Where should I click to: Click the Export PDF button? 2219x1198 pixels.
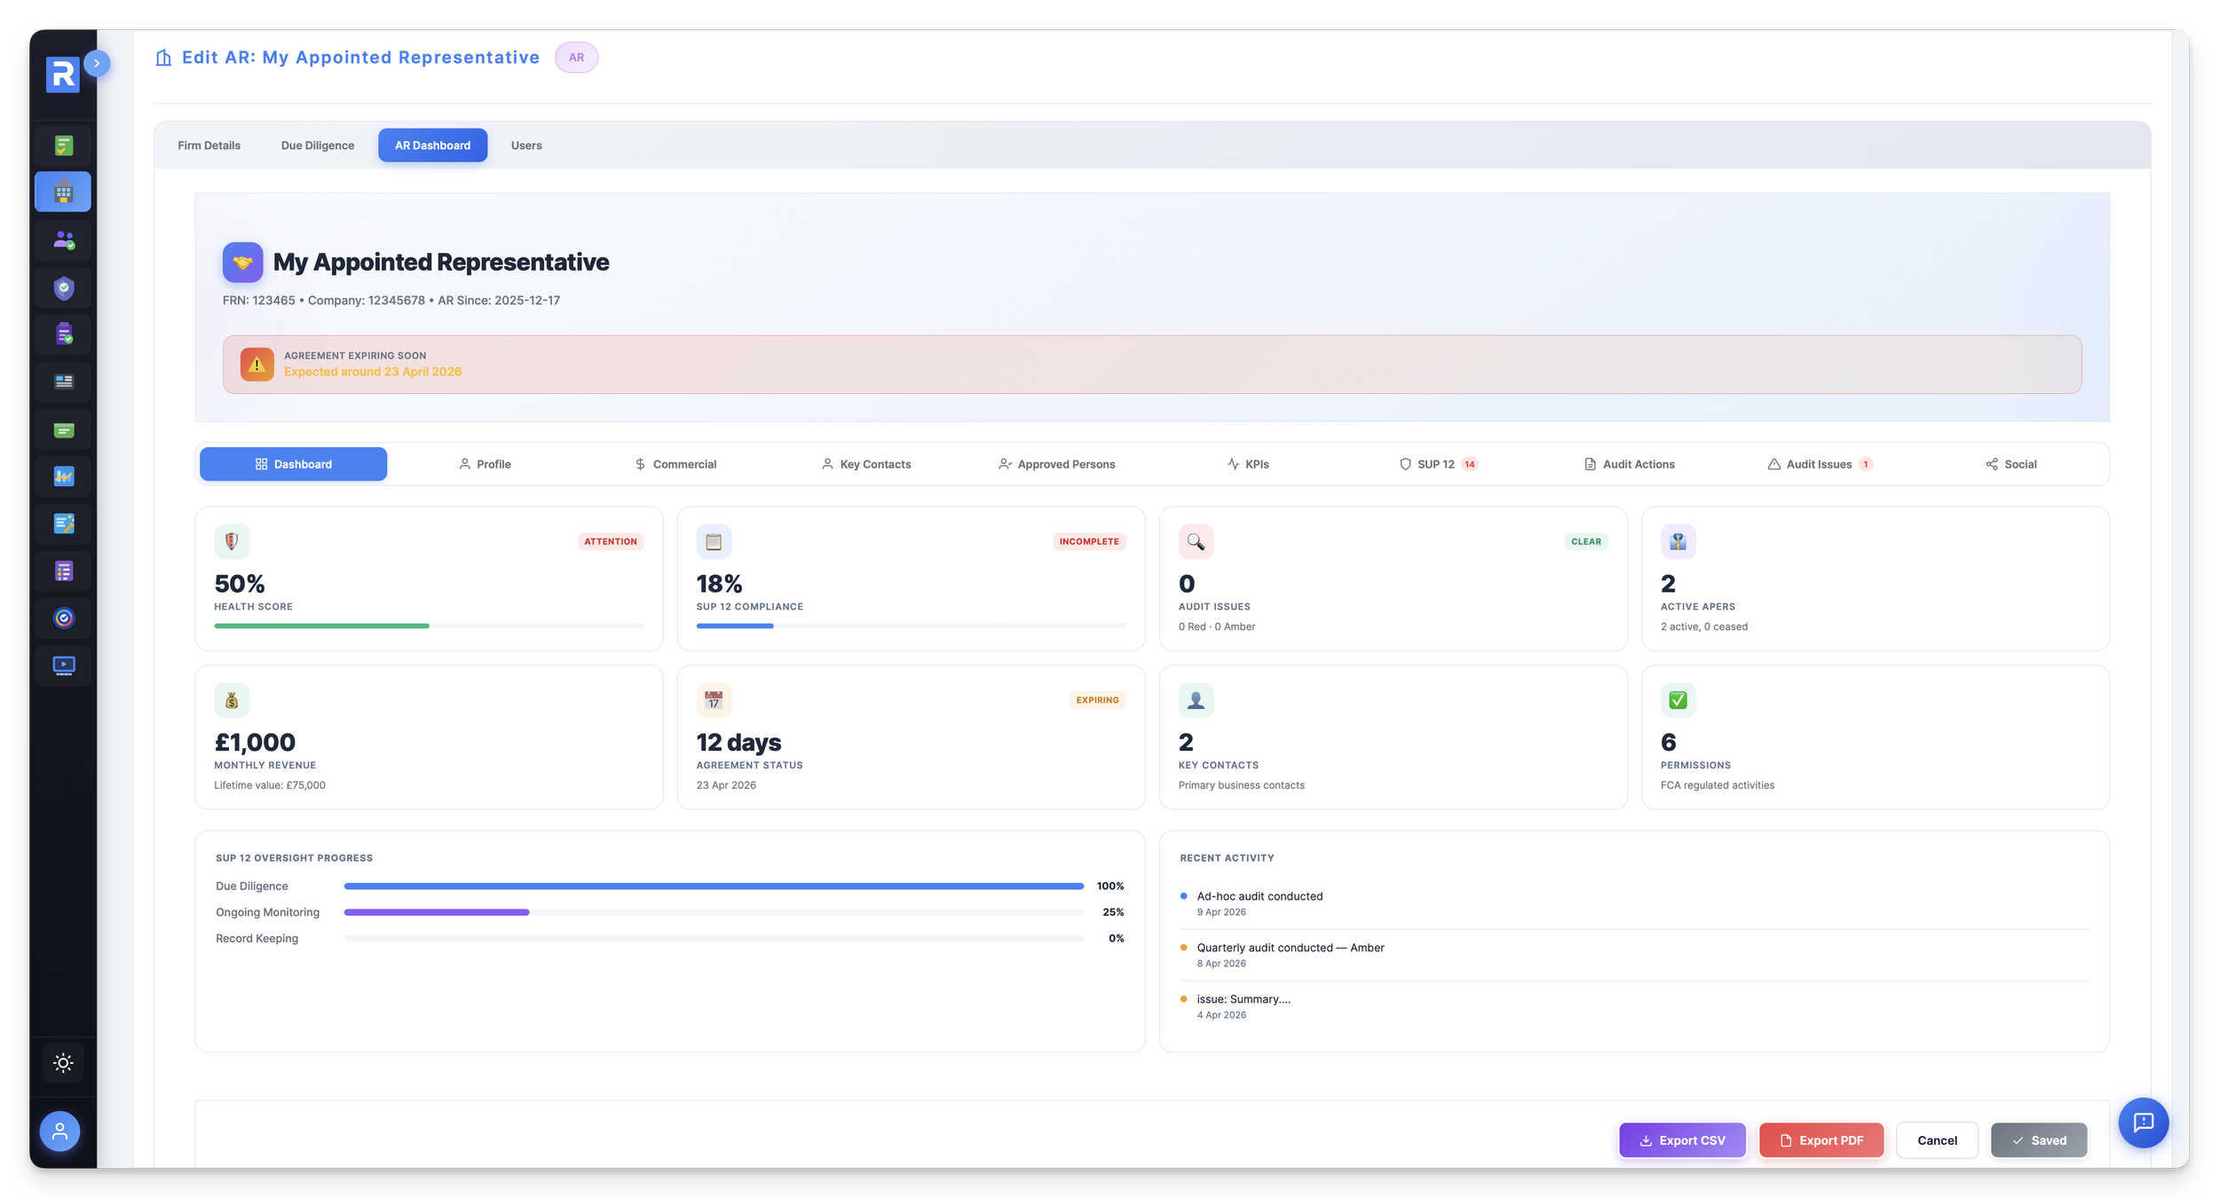tap(1821, 1140)
